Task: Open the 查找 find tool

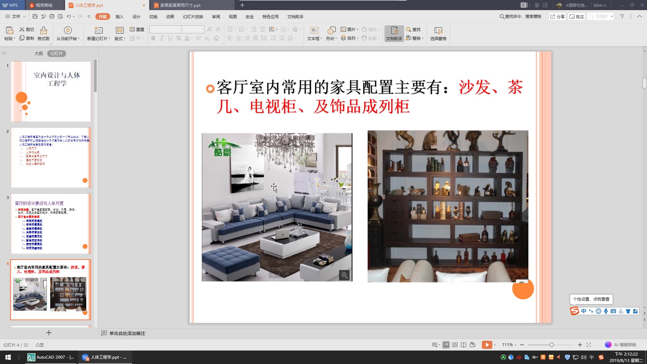Action: (414, 29)
